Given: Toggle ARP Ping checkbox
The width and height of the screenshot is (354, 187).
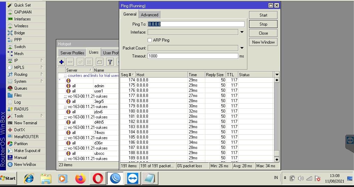Looking at the screenshot, I should 150,40.
